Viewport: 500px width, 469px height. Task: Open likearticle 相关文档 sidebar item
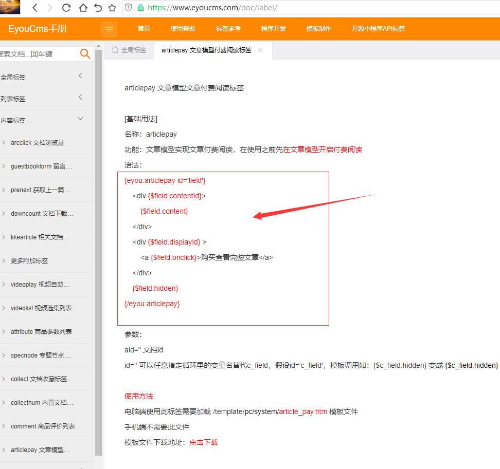pos(47,237)
